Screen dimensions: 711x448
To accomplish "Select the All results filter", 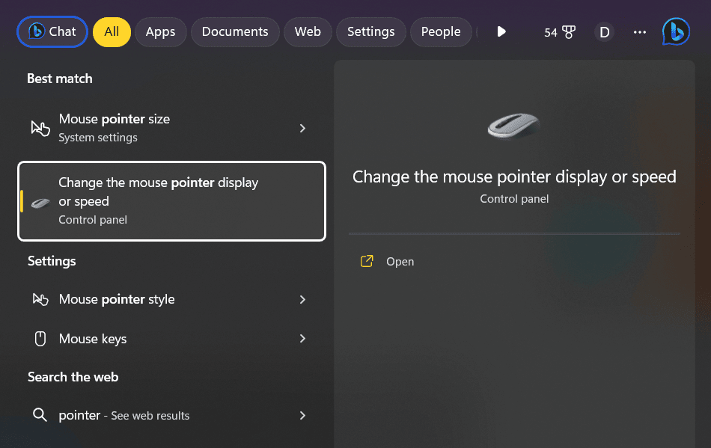I will point(112,31).
